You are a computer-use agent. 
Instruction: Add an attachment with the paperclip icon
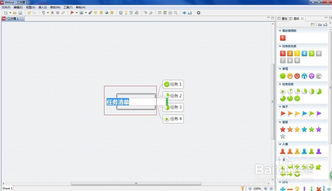coord(90,13)
